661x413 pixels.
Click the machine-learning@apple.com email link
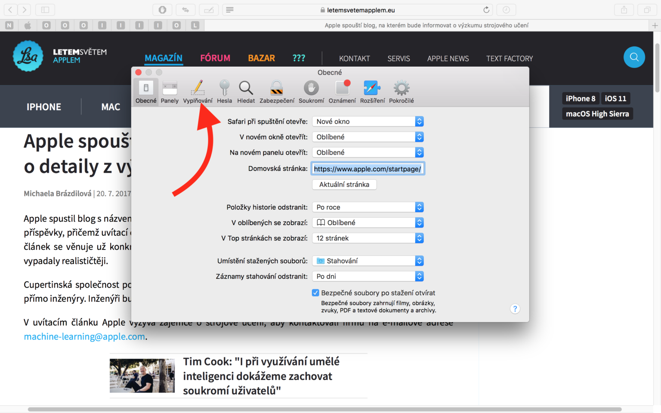tap(84, 336)
